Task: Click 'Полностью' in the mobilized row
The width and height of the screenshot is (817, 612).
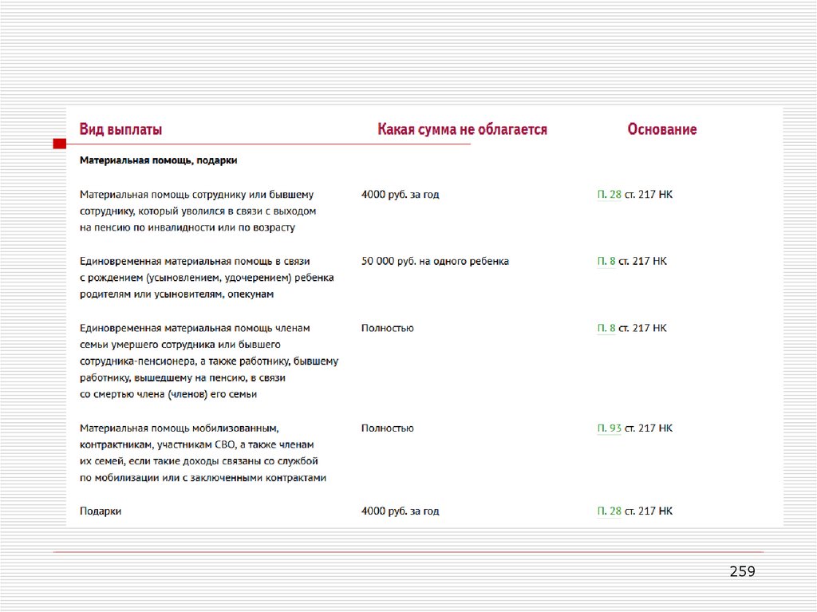Action: (x=387, y=428)
